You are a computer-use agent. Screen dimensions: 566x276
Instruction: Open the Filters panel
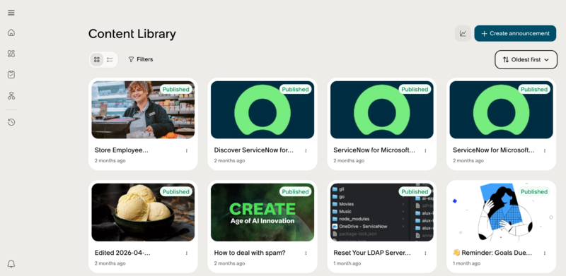pyautogui.click(x=141, y=59)
